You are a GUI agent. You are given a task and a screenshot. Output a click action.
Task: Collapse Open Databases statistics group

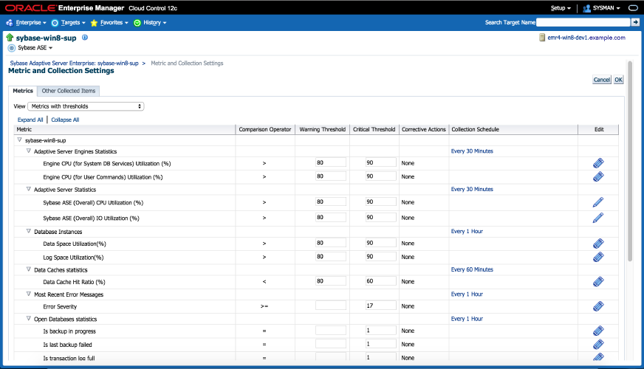[28, 319]
